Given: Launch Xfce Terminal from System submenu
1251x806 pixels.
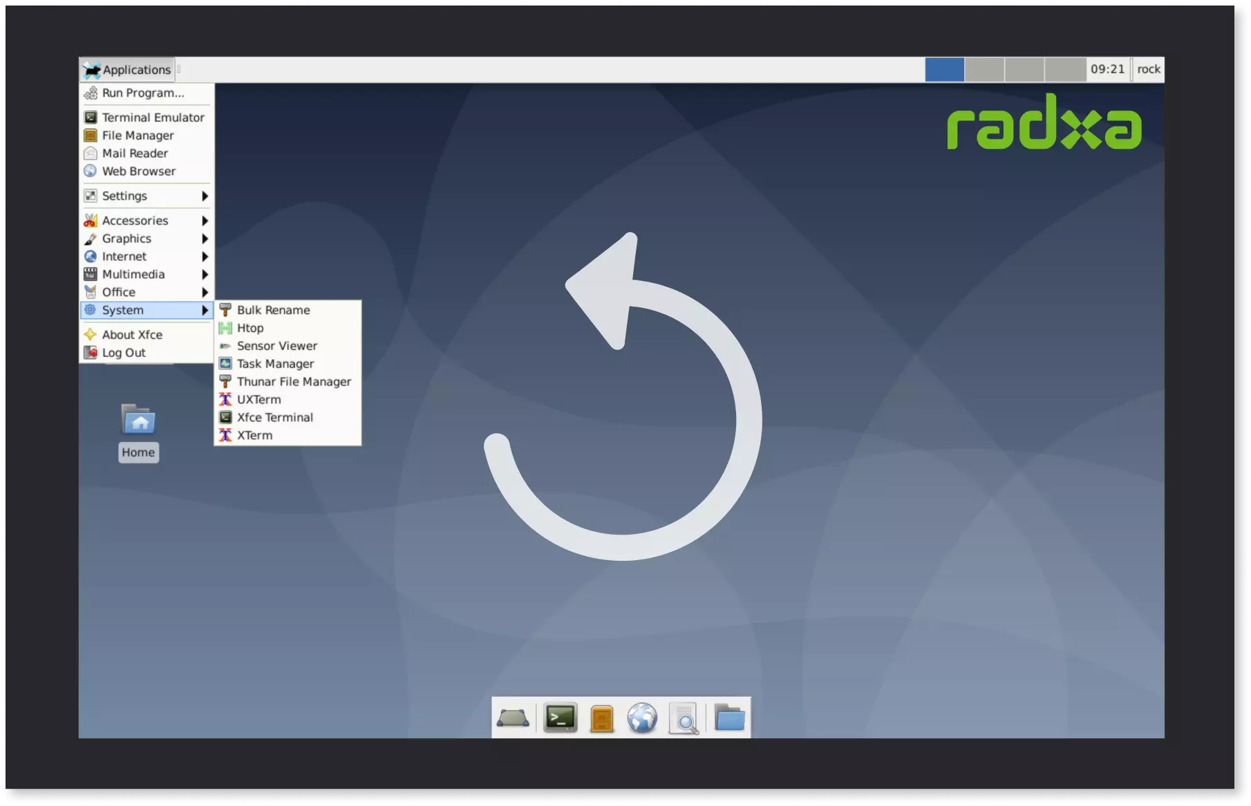Looking at the screenshot, I should pos(288,419).
